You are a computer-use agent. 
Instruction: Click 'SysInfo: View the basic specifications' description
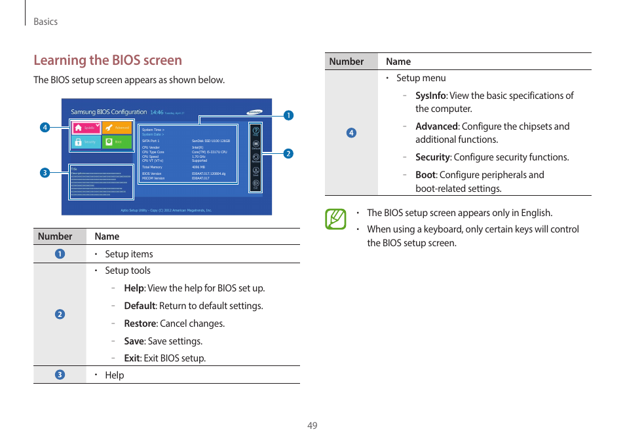point(494,102)
